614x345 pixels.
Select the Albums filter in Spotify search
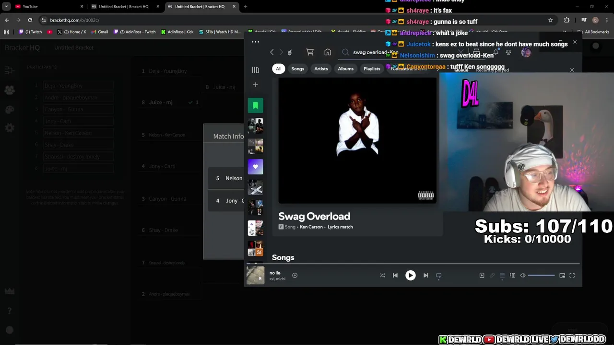click(345, 69)
